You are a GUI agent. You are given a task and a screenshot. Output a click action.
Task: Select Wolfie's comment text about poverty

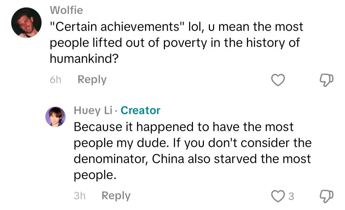[x=176, y=43]
